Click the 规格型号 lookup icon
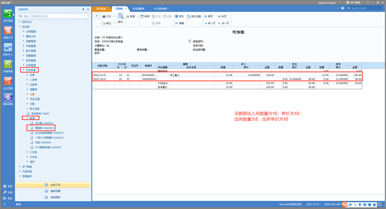 (189, 41)
